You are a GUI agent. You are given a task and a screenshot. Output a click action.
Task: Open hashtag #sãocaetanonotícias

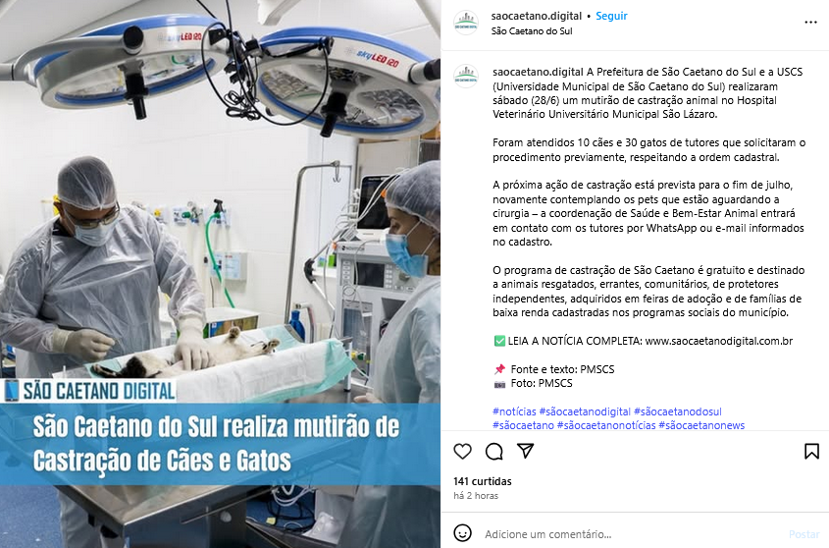coord(606,425)
